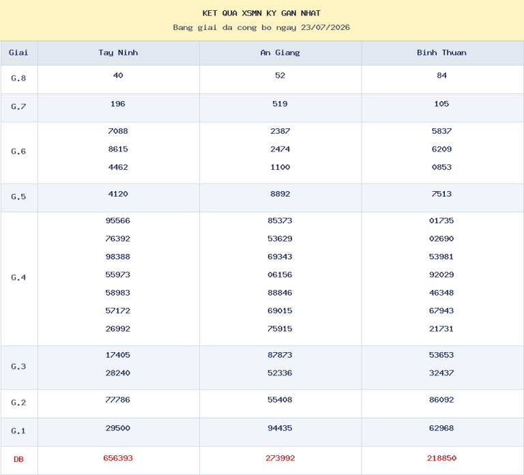Click the An Giang column header
The width and height of the screenshot is (524, 475).
pos(280,53)
